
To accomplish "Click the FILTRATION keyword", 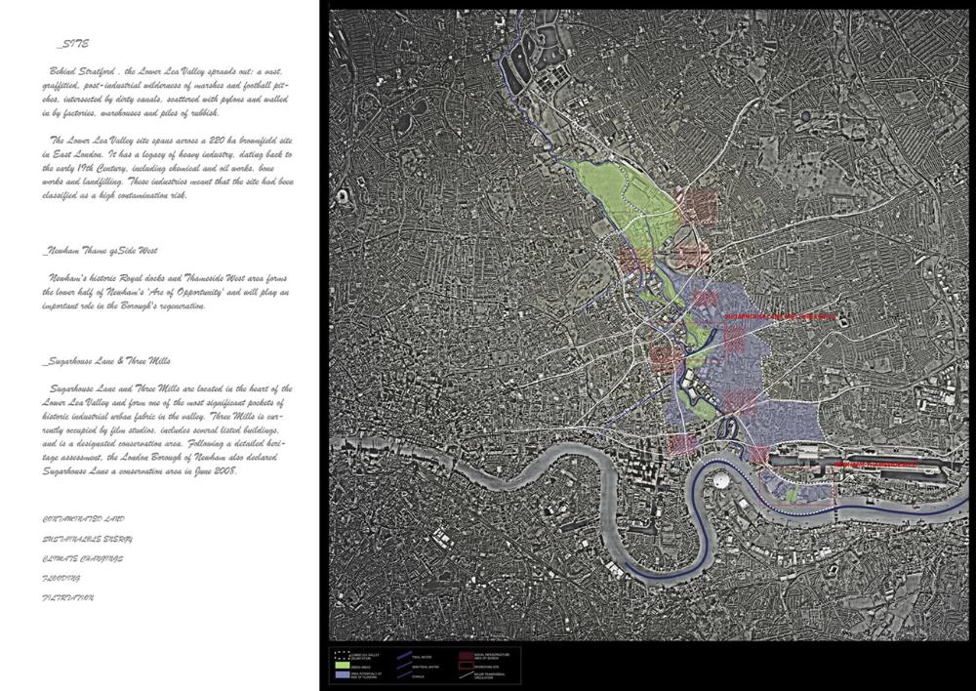I will click(x=68, y=596).
